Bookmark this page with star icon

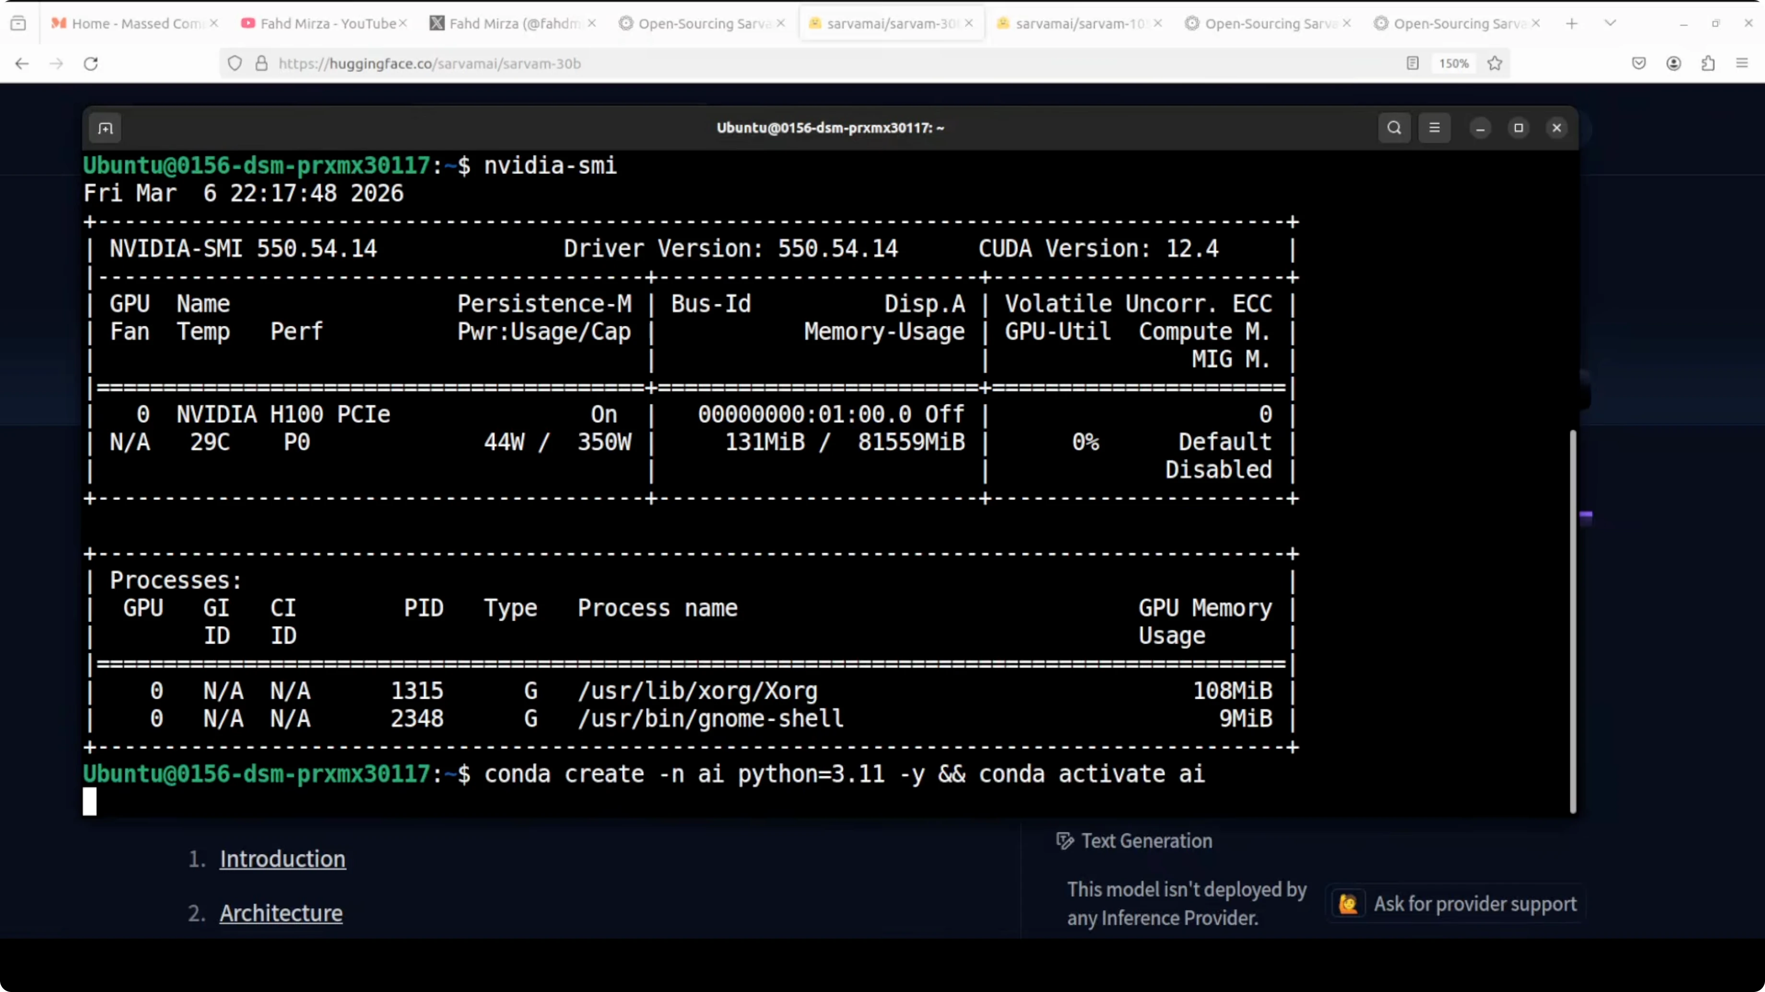pyautogui.click(x=1495, y=64)
